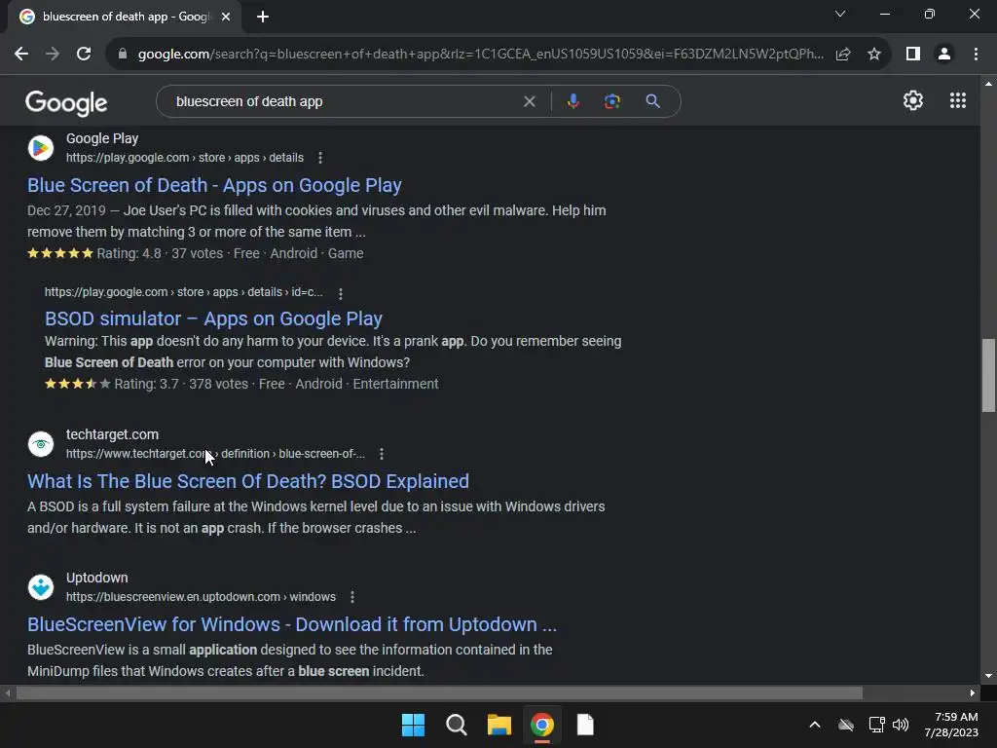The image size is (997, 748).
Task: Open Chrome three-dot menu
Action: coord(976,55)
